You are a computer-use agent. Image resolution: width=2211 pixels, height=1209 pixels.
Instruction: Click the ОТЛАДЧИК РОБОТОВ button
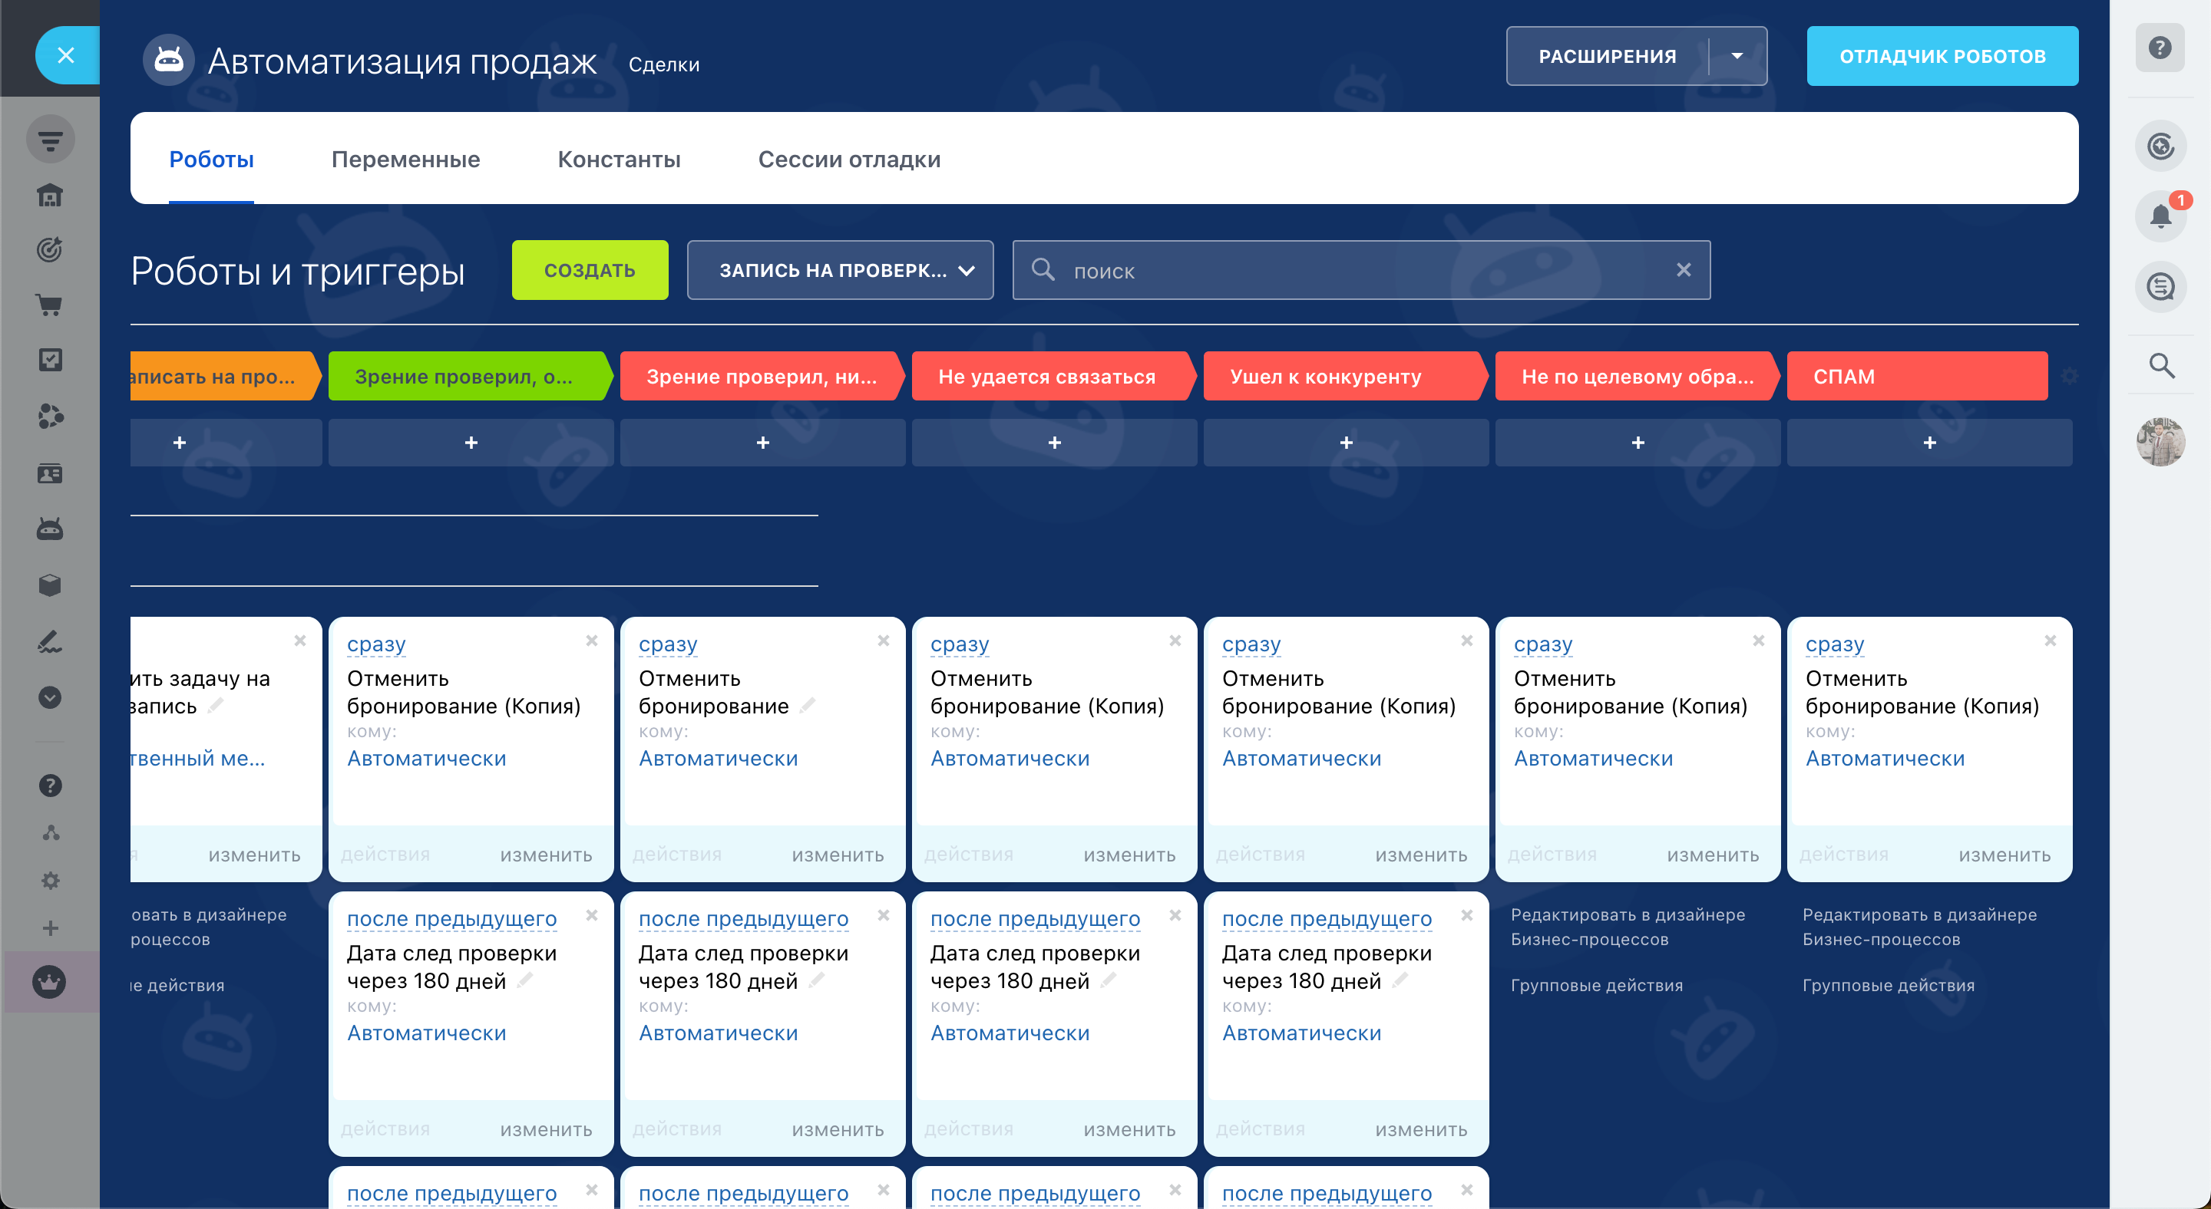pyautogui.click(x=1942, y=57)
